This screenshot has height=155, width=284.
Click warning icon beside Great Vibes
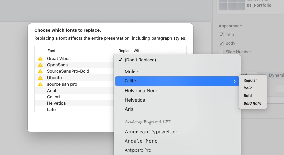[x=40, y=59]
